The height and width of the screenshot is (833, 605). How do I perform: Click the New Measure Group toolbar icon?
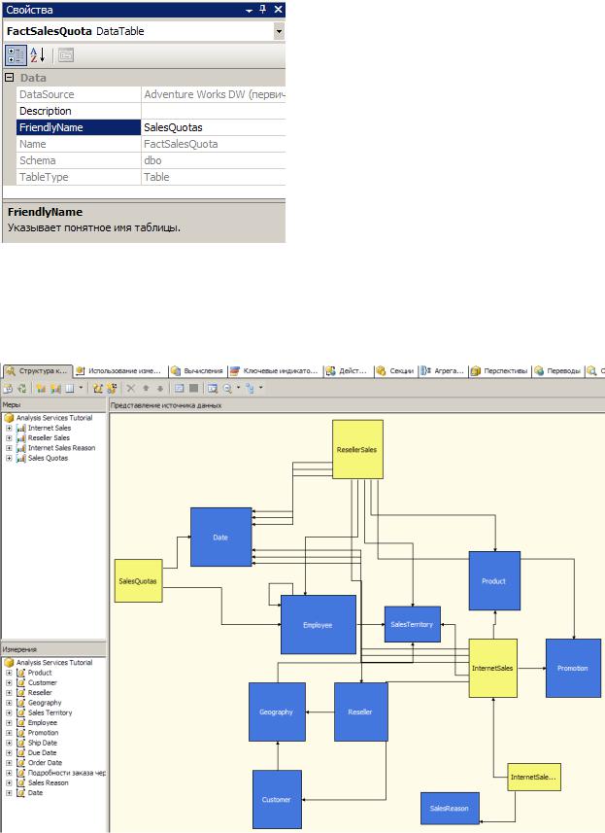(x=55, y=389)
